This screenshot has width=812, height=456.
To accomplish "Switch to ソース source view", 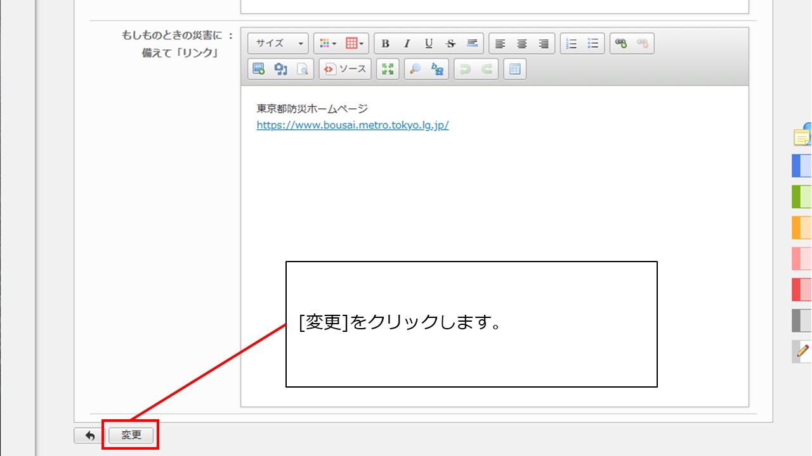I will (345, 69).
